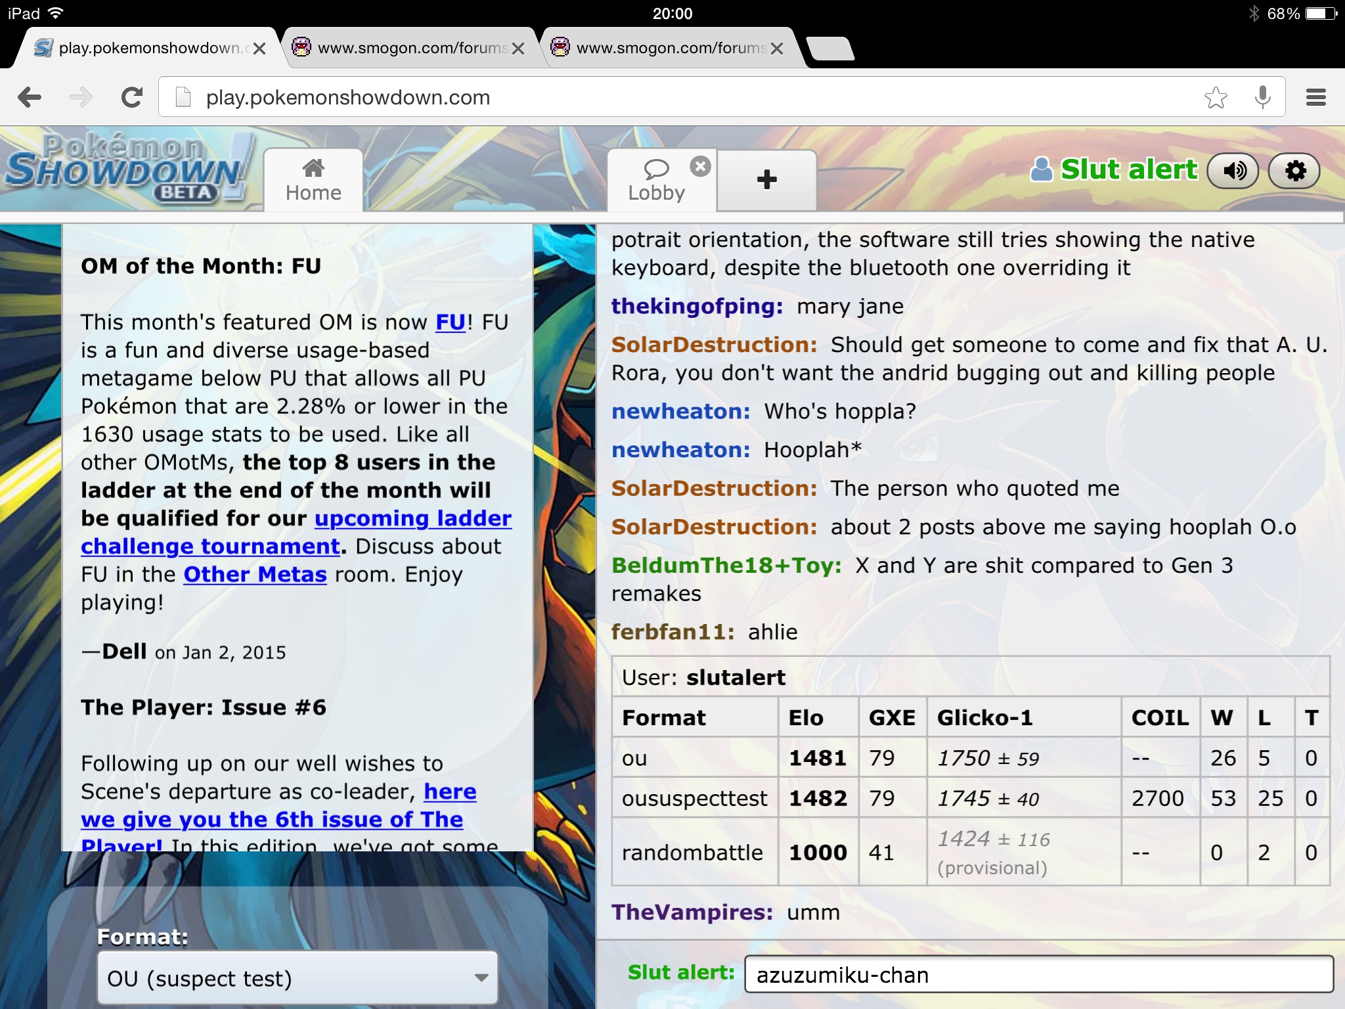This screenshot has height=1009, width=1345.
Task: Click username Slut alert in the header
Action: 1128,170
